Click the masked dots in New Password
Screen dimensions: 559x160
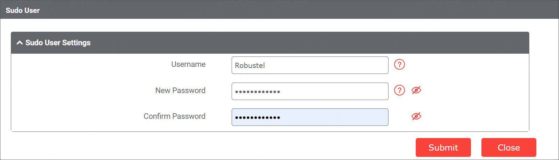pyautogui.click(x=257, y=92)
